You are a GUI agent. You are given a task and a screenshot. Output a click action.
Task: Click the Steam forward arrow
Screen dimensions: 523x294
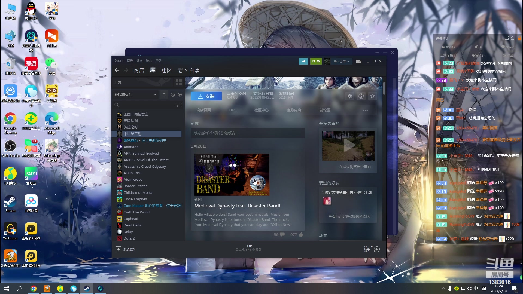click(126, 70)
